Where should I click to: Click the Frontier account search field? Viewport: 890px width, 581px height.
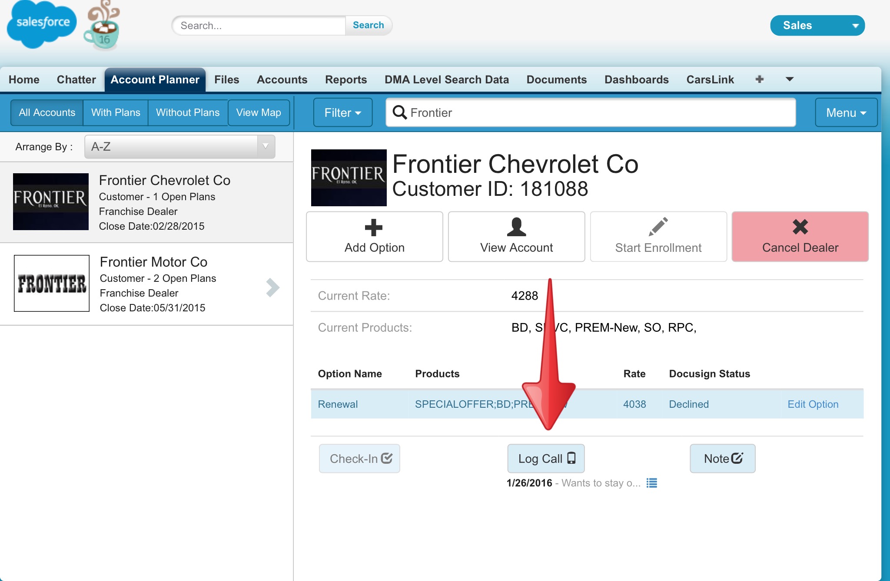(x=591, y=112)
